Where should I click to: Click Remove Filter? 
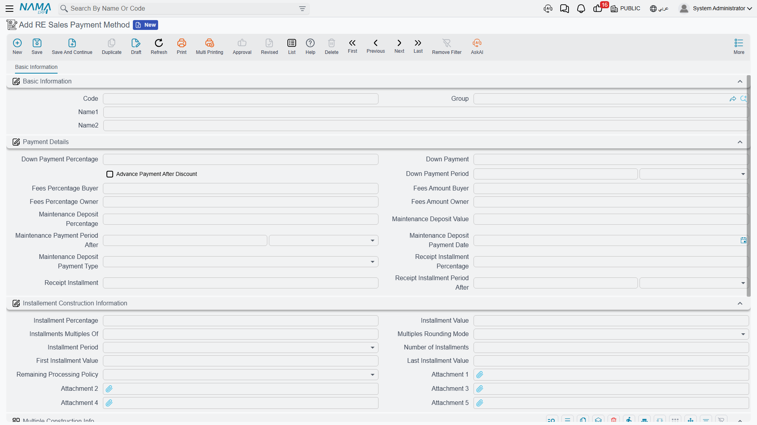tap(447, 46)
